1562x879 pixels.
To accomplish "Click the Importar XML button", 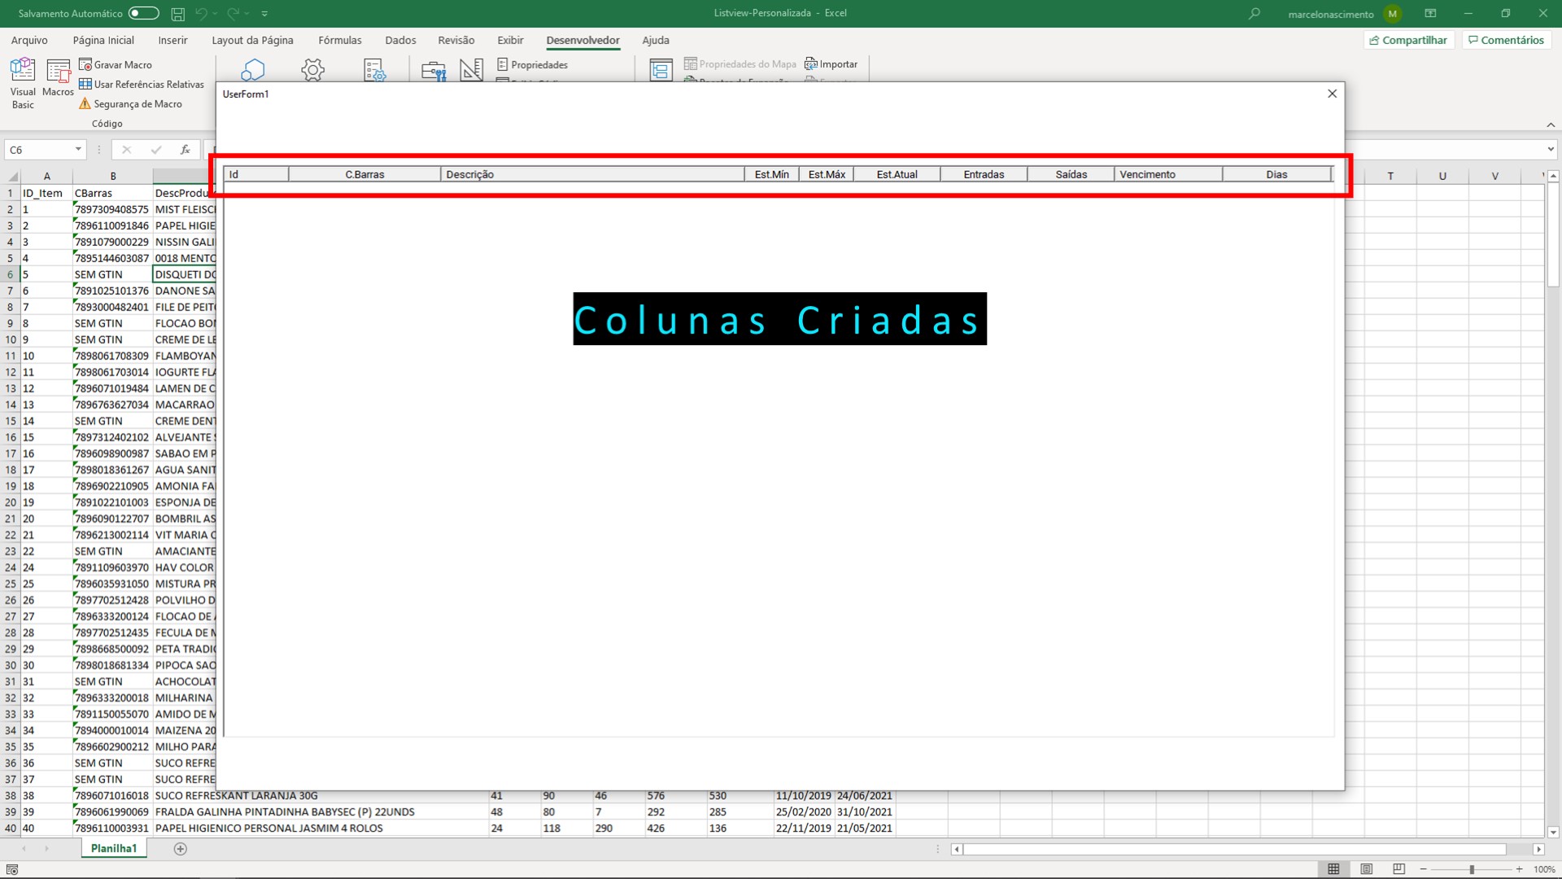I will 831,64.
